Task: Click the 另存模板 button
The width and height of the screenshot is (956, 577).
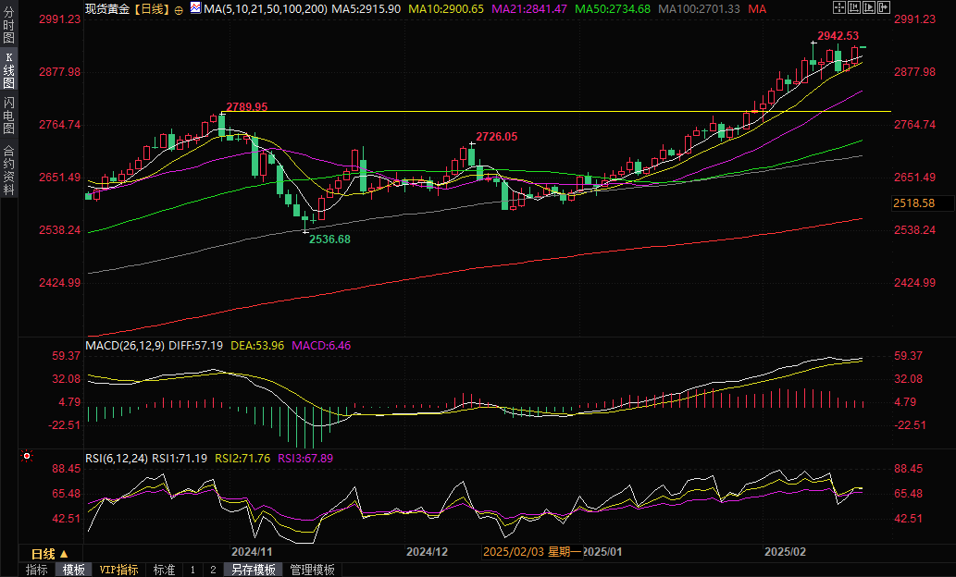Action: tap(254, 570)
